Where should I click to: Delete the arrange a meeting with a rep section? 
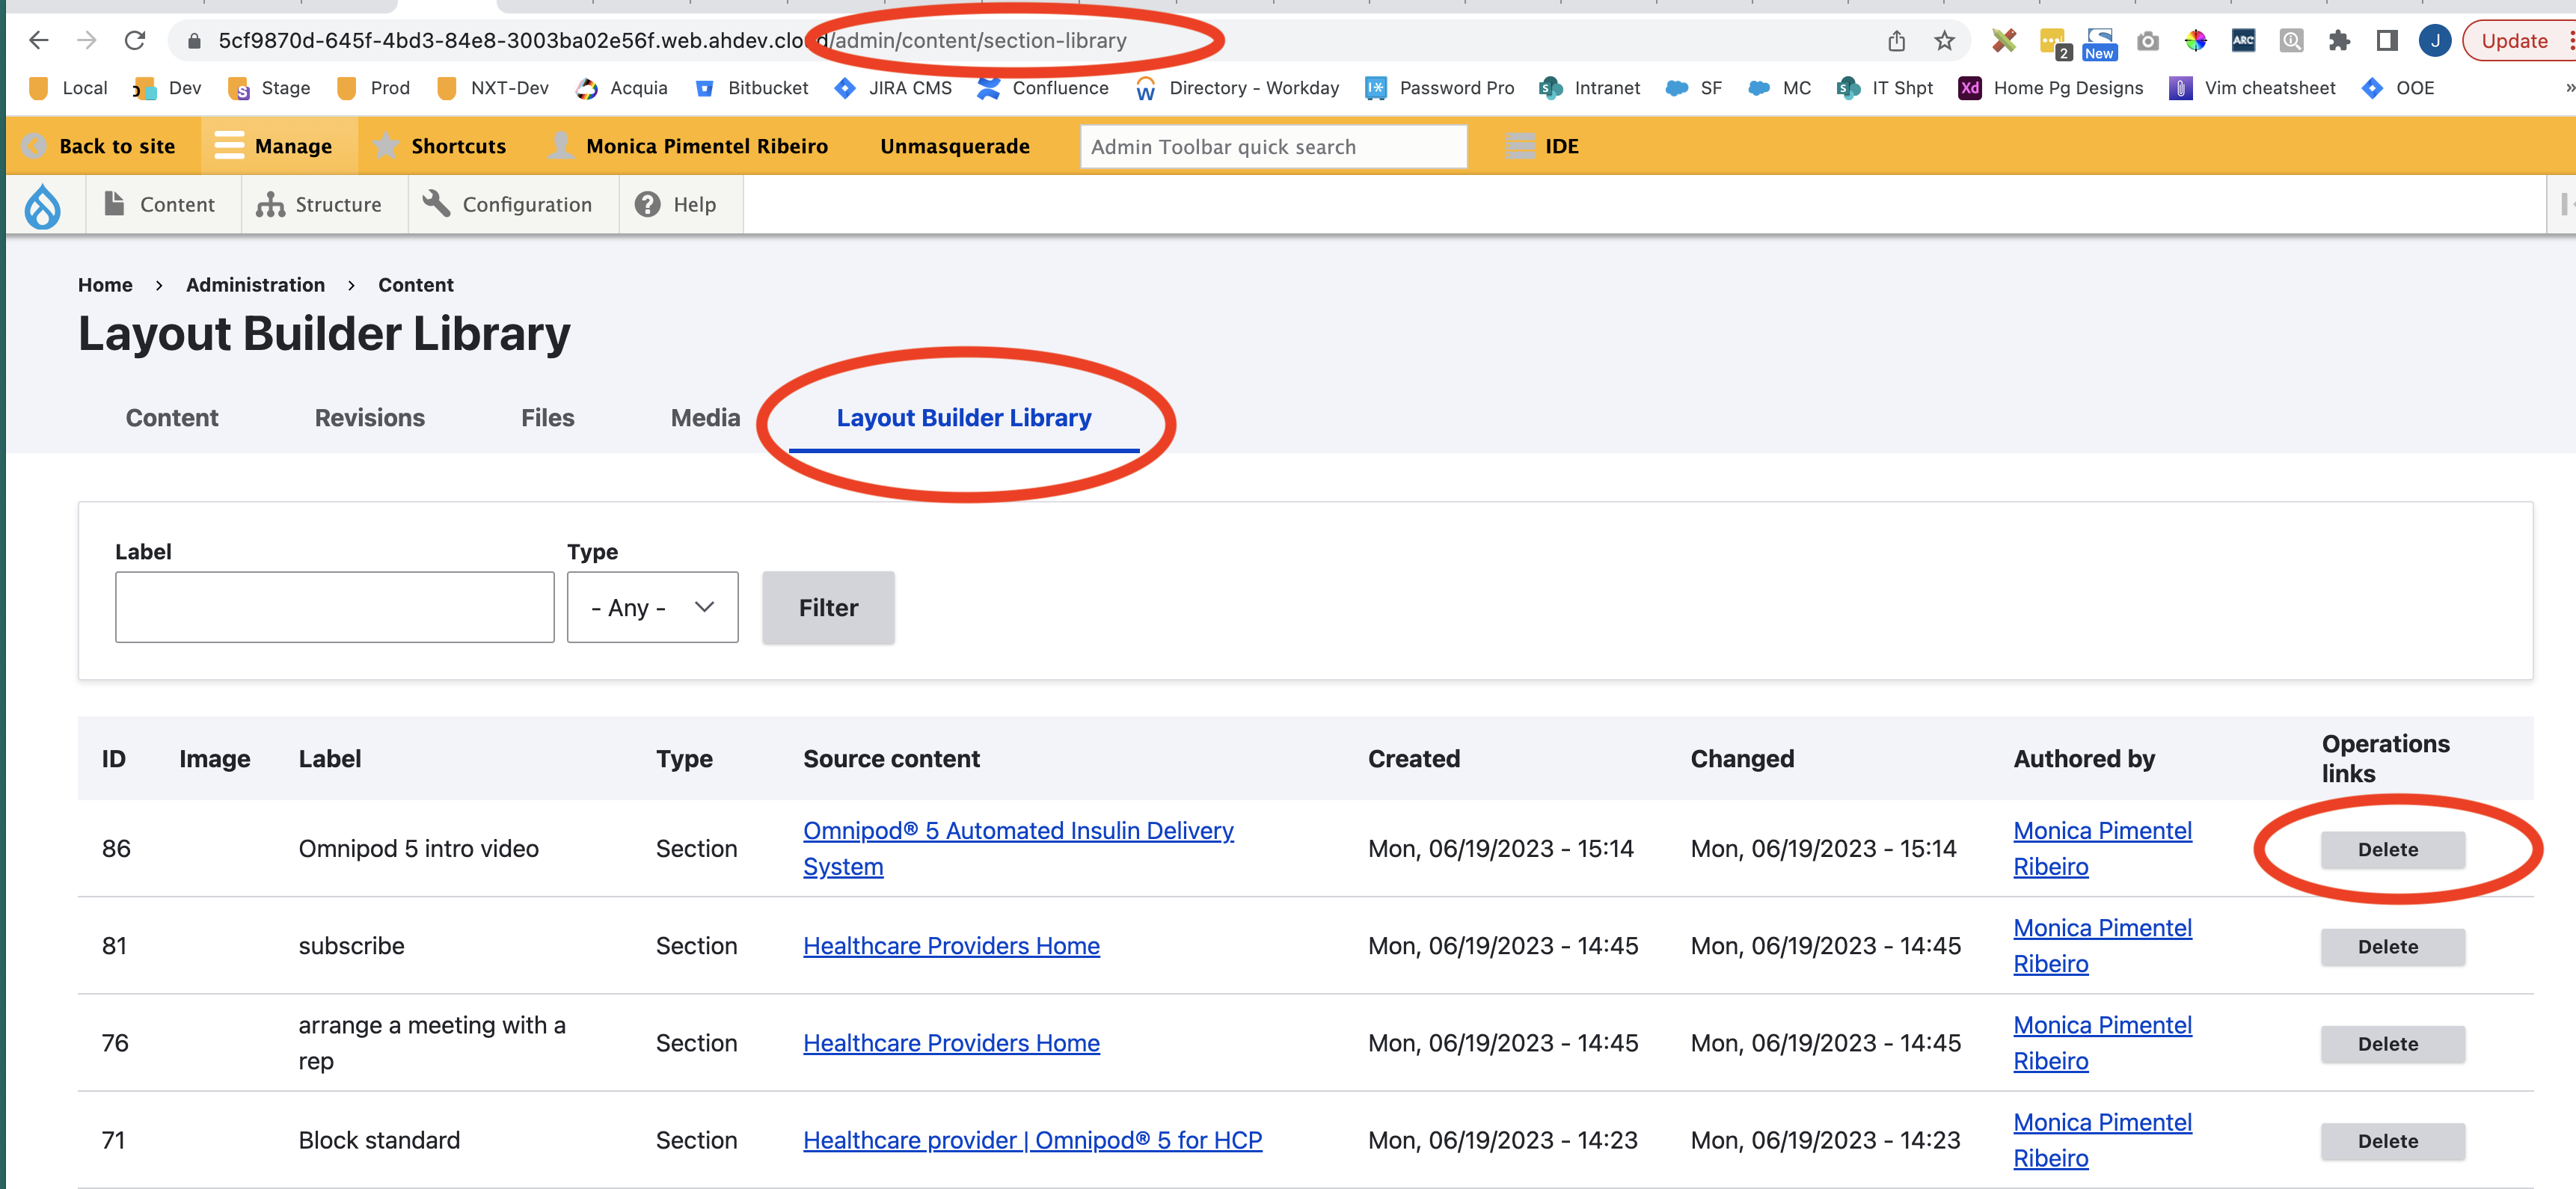pos(2392,1043)
